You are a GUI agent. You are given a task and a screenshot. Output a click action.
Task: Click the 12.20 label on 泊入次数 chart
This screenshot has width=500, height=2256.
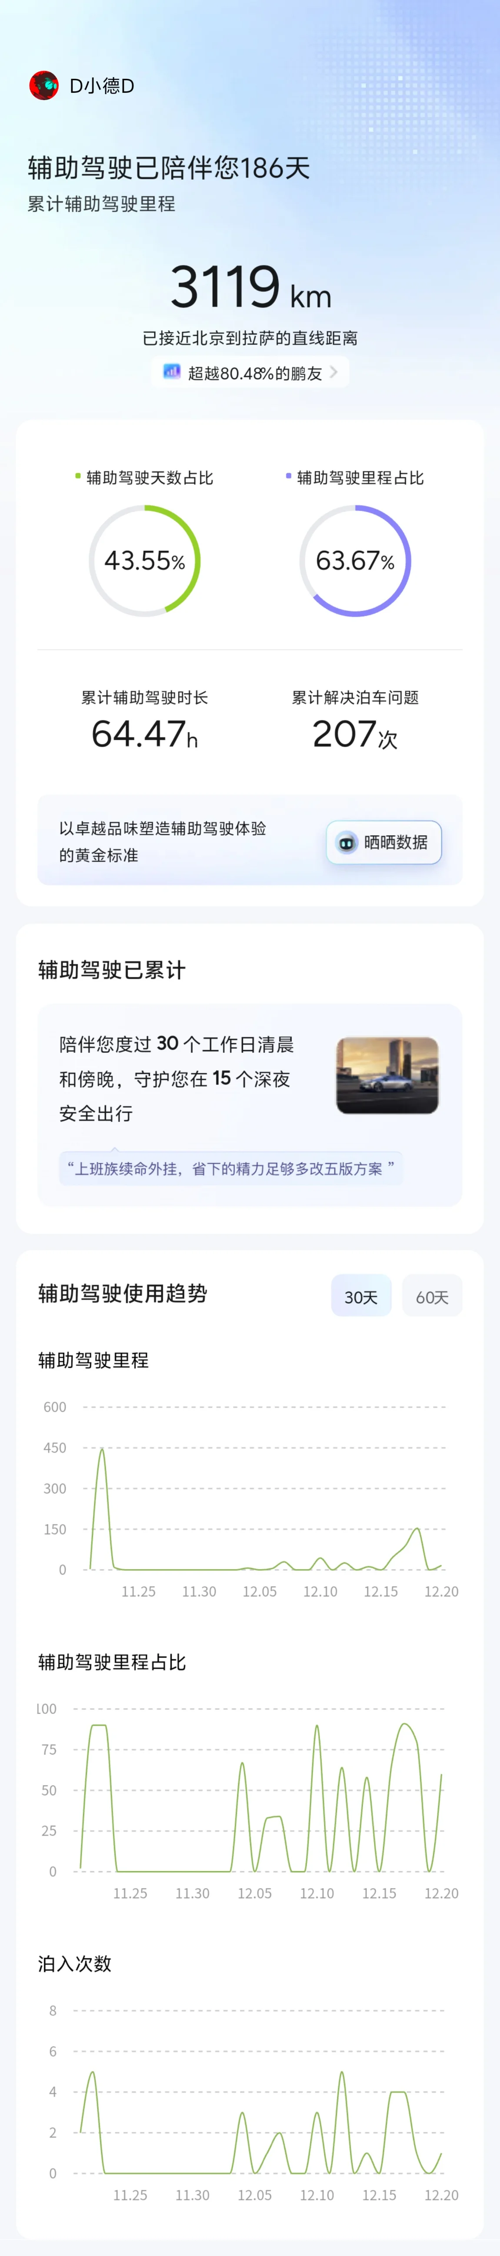point(441,2195)
